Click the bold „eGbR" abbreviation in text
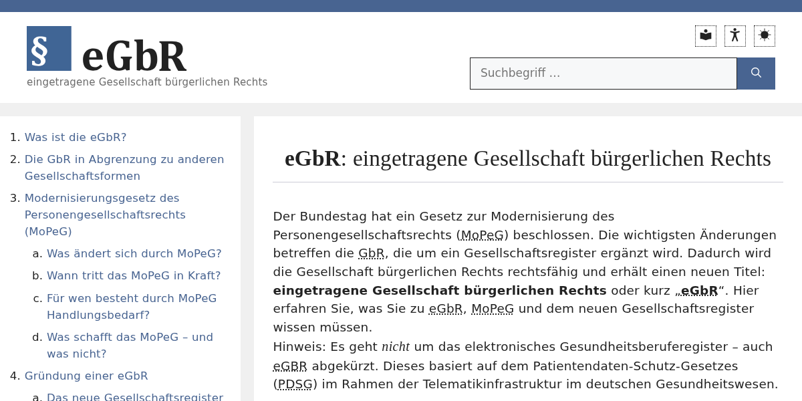This screenshot has height=401, width=802. 698,291
